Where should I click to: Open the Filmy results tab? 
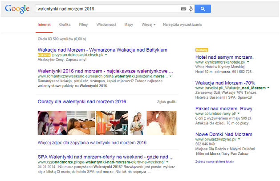point(83,24)
